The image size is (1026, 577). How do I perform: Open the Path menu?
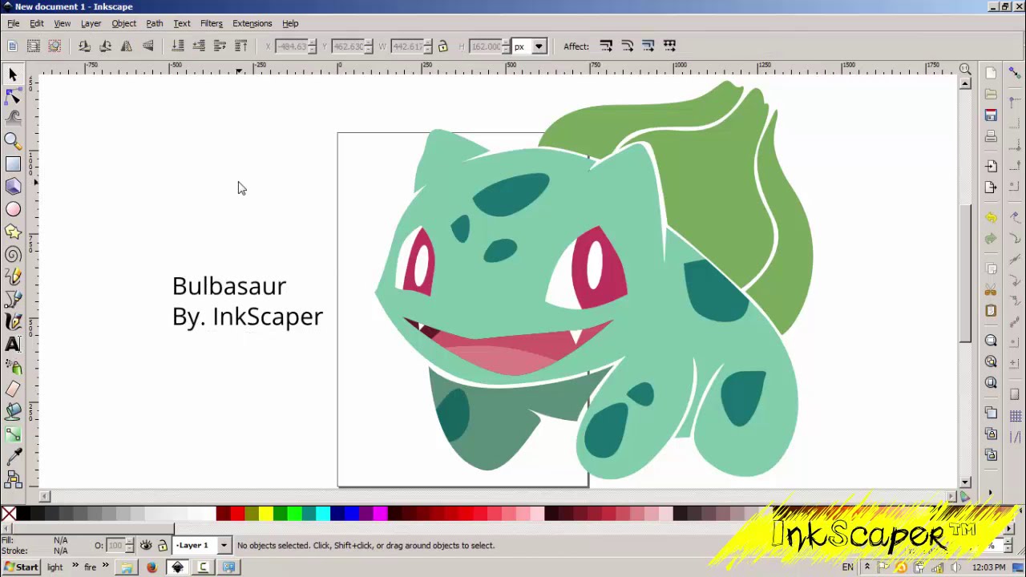[x=155, y=23]
